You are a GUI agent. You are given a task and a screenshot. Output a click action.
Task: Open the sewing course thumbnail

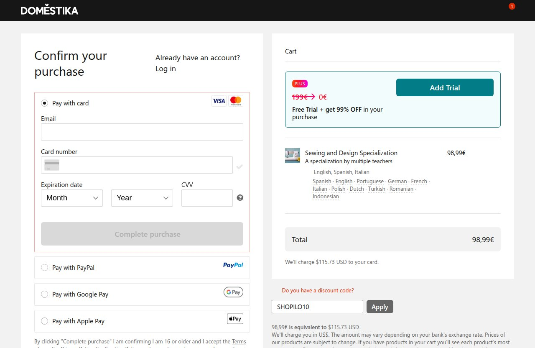[293, 156]
